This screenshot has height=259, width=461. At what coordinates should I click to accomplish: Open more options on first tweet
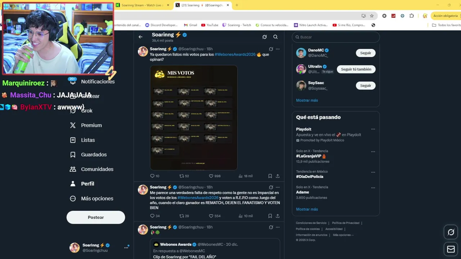(278, 49)
